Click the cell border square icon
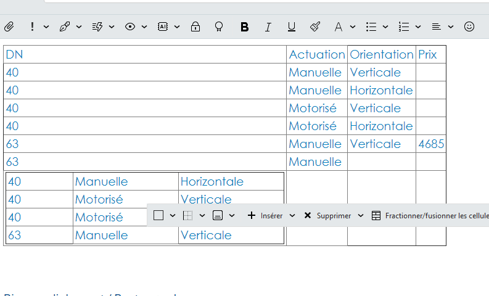 158,216
